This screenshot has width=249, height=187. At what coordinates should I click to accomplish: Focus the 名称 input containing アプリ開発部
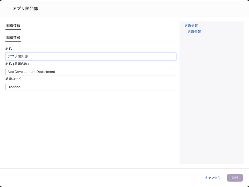click(x=91, y=57)
